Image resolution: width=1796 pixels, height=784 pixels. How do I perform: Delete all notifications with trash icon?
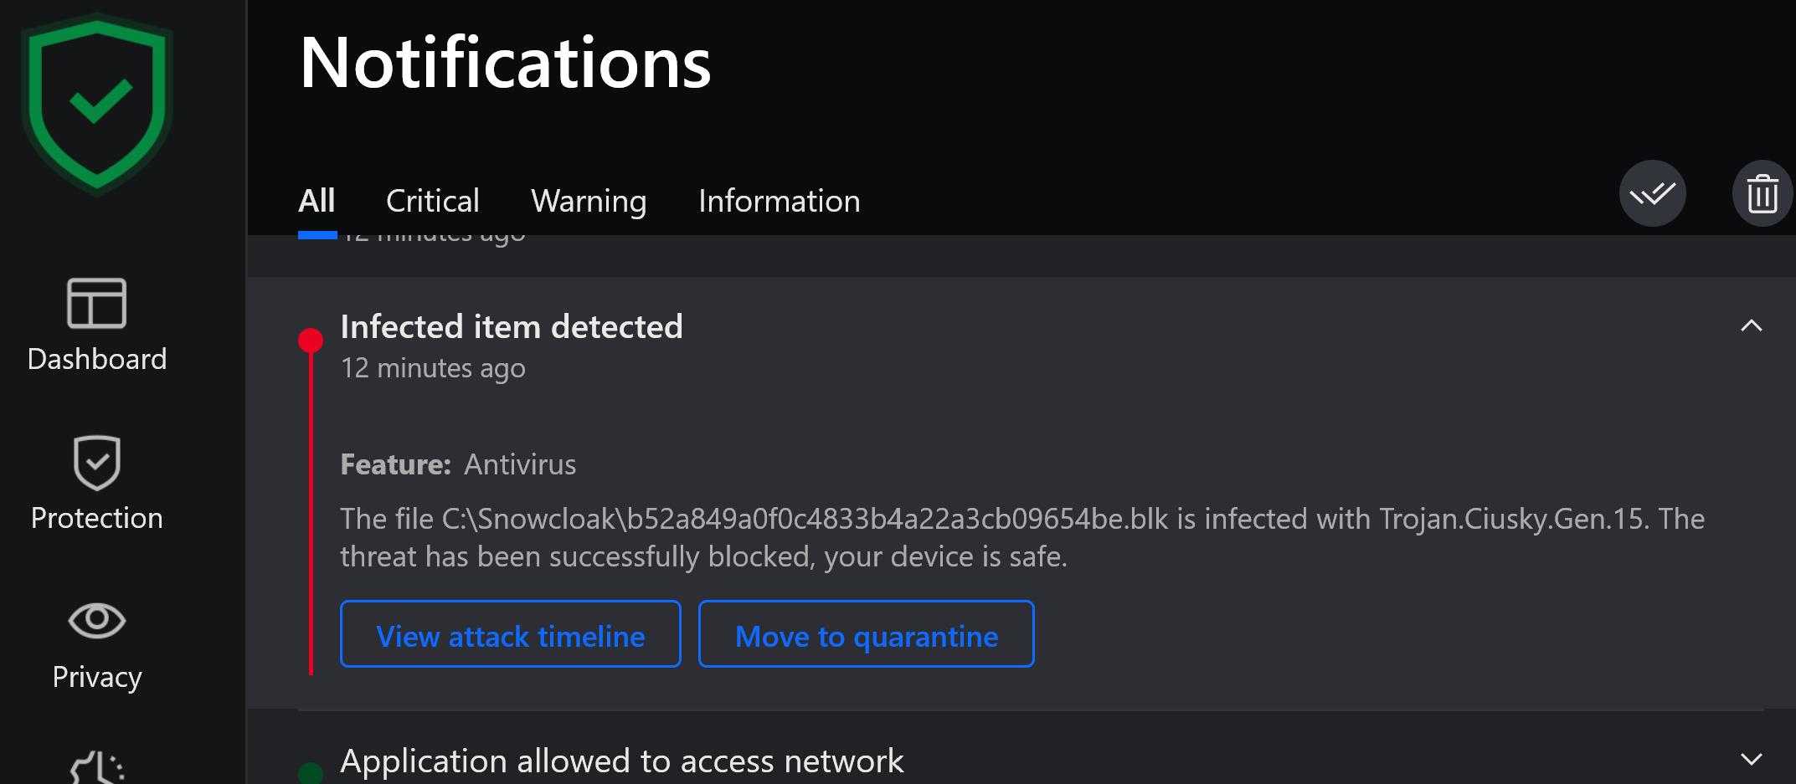1762,194
